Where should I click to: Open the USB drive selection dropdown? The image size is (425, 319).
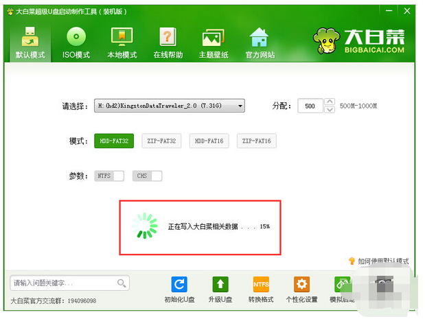coord(170,106)
